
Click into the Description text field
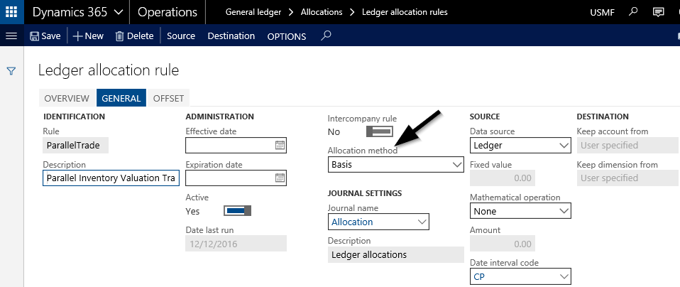tap(111, 178)
